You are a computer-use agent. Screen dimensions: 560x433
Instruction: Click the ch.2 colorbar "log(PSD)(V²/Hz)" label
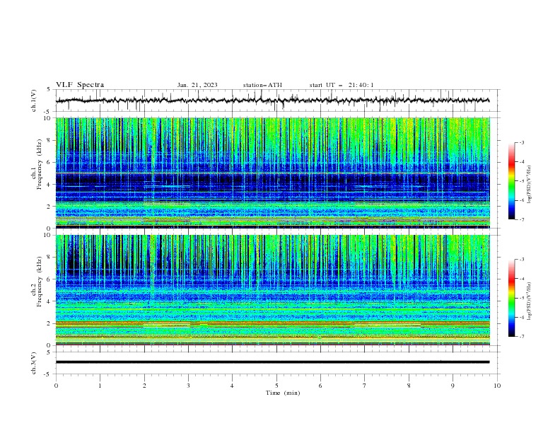pyautogui.click(x=530, y=301)
